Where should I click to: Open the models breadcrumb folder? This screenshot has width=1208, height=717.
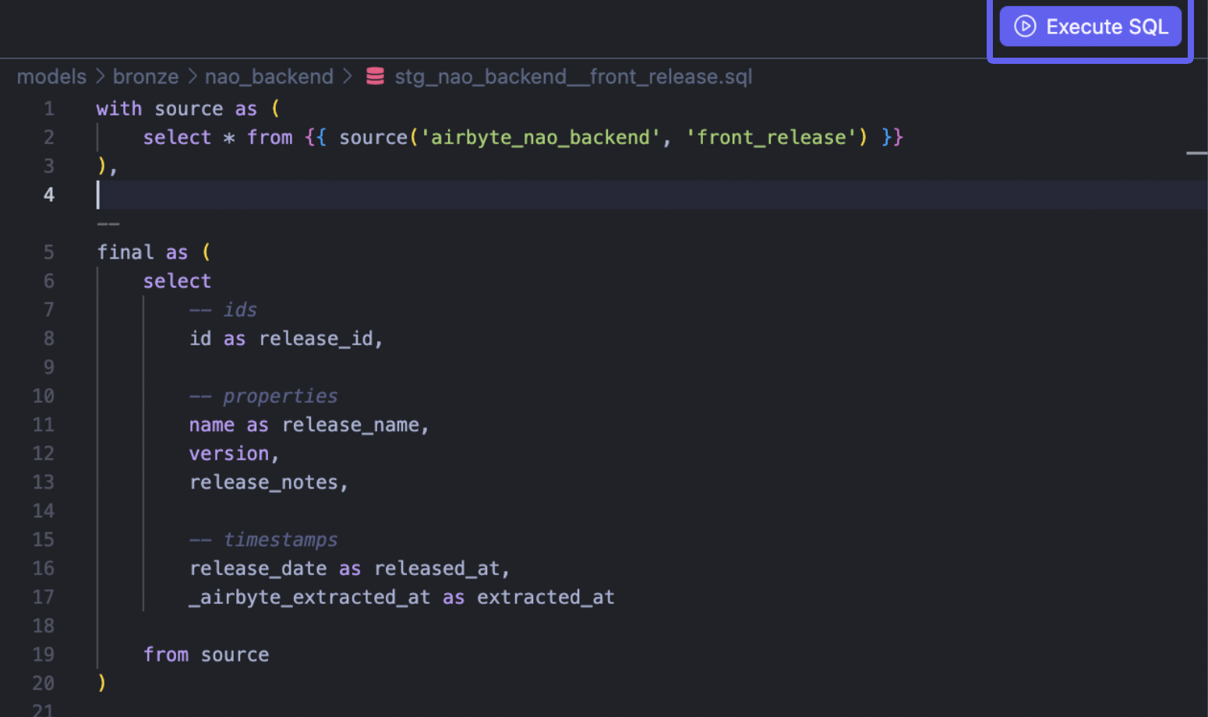[51, 76]
